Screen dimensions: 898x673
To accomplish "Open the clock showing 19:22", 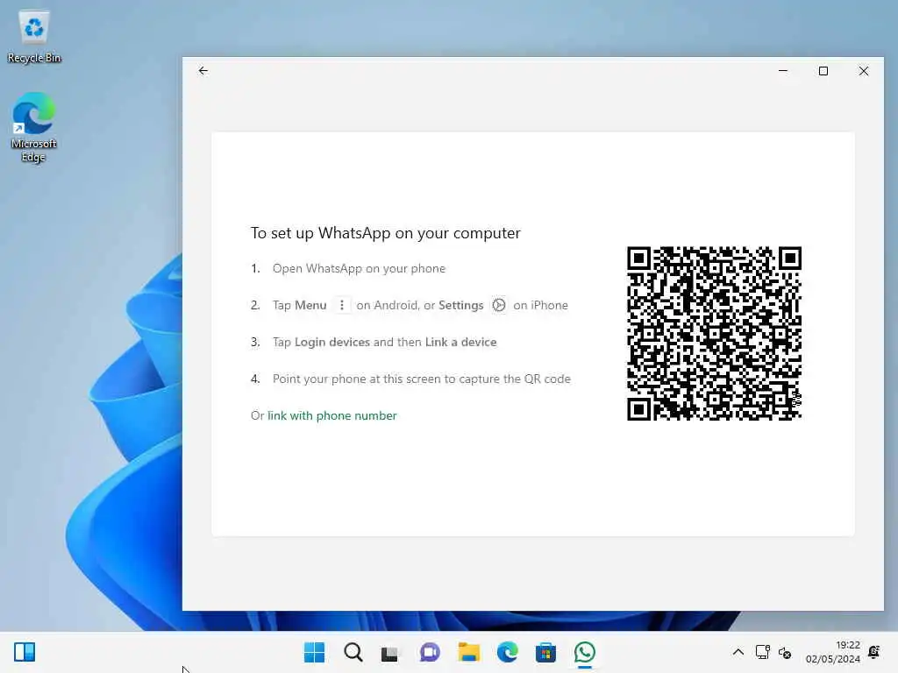I will pyautogui.click(x=833, y=652).
